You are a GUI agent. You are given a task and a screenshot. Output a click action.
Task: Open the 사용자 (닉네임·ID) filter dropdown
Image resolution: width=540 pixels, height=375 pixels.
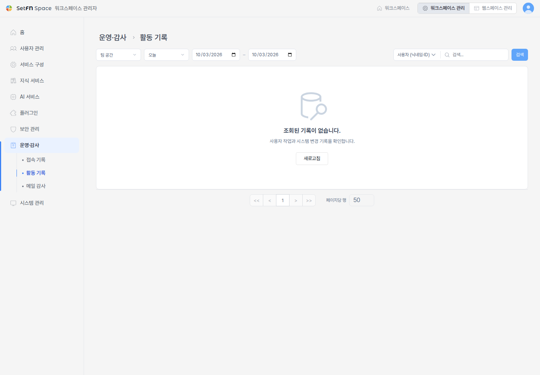click(x=417, y=55)
